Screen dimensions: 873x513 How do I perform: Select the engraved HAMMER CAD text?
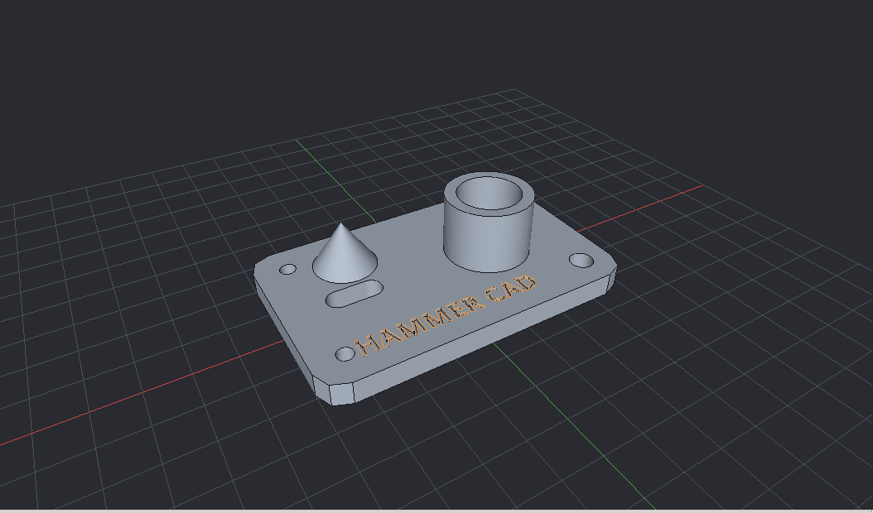[446, 315]
